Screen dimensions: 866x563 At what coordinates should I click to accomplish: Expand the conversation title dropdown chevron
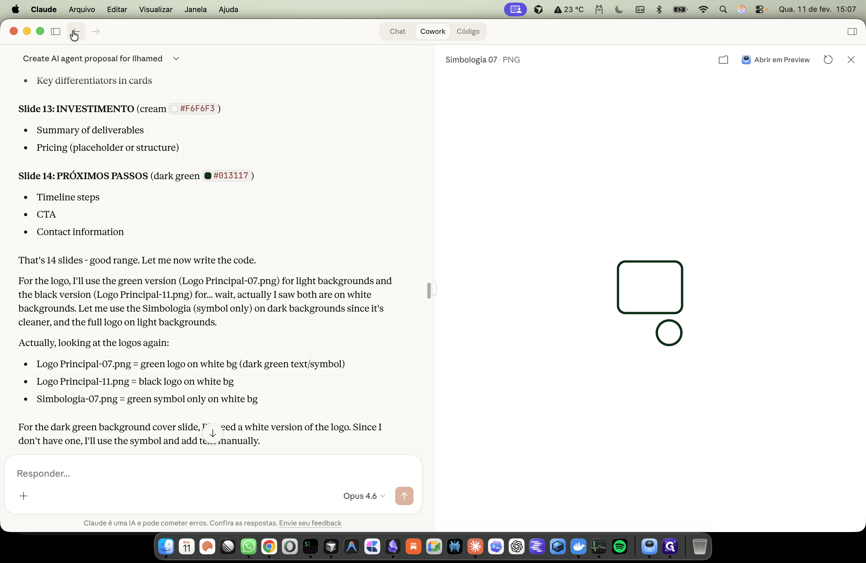(x=176, y=59)
